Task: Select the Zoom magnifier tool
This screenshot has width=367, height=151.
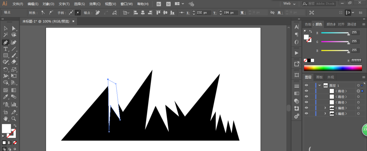Action: [x=14, y=119]
